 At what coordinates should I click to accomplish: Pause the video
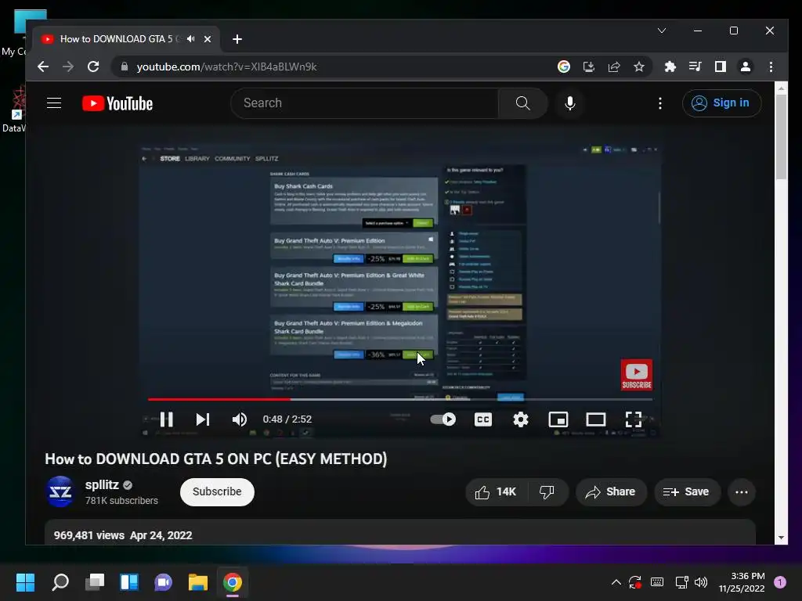point(166,419)
